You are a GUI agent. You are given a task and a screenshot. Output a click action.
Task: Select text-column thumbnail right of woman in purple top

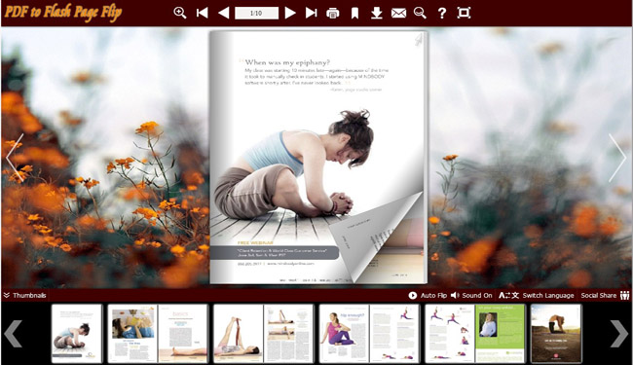point(394,334)
